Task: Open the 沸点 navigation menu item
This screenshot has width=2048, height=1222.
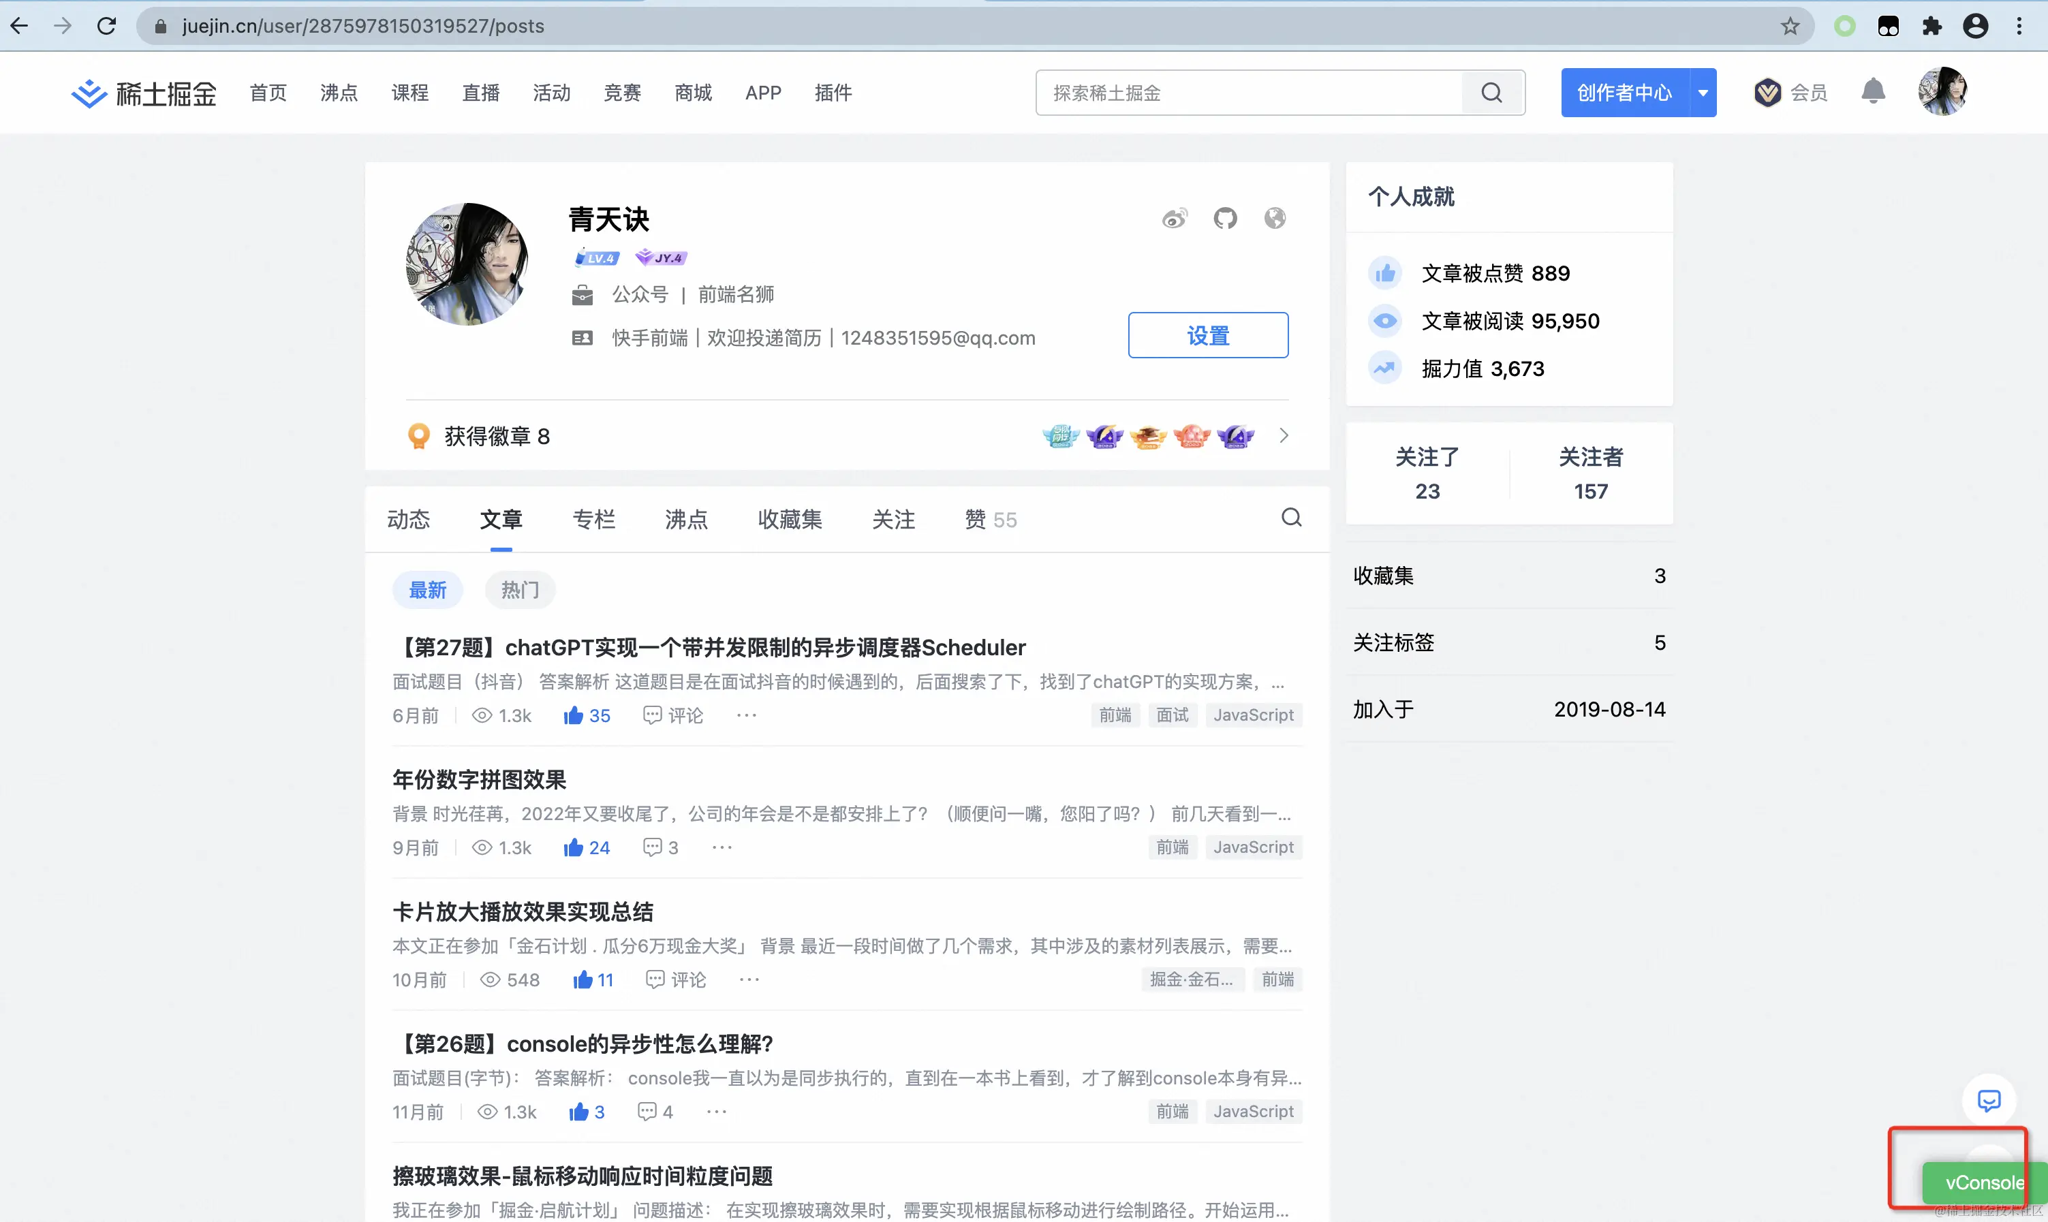Action: pyautogui.click(x=339, y=93)
